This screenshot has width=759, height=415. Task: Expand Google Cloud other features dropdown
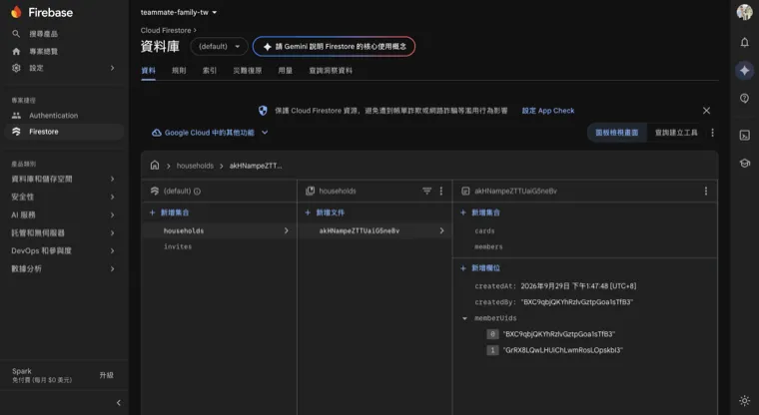pyautogui.click(x=265, y=133)
